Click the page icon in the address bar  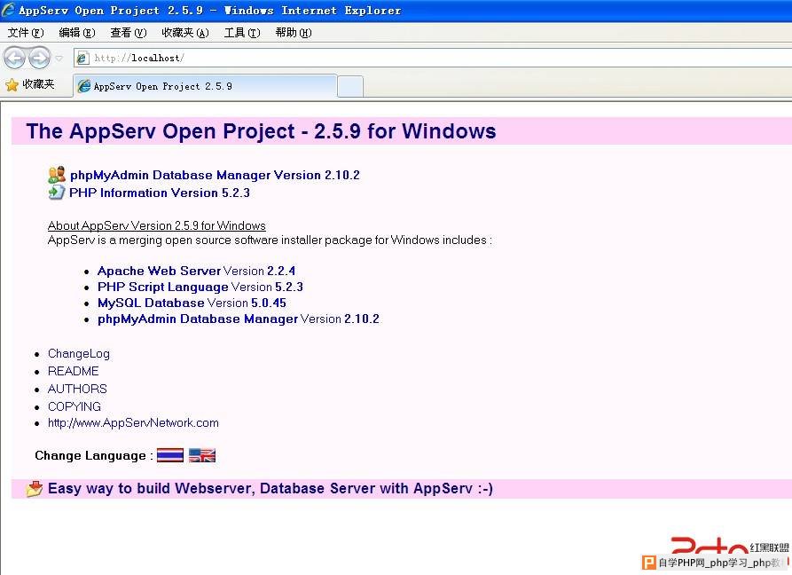point(82,58)
